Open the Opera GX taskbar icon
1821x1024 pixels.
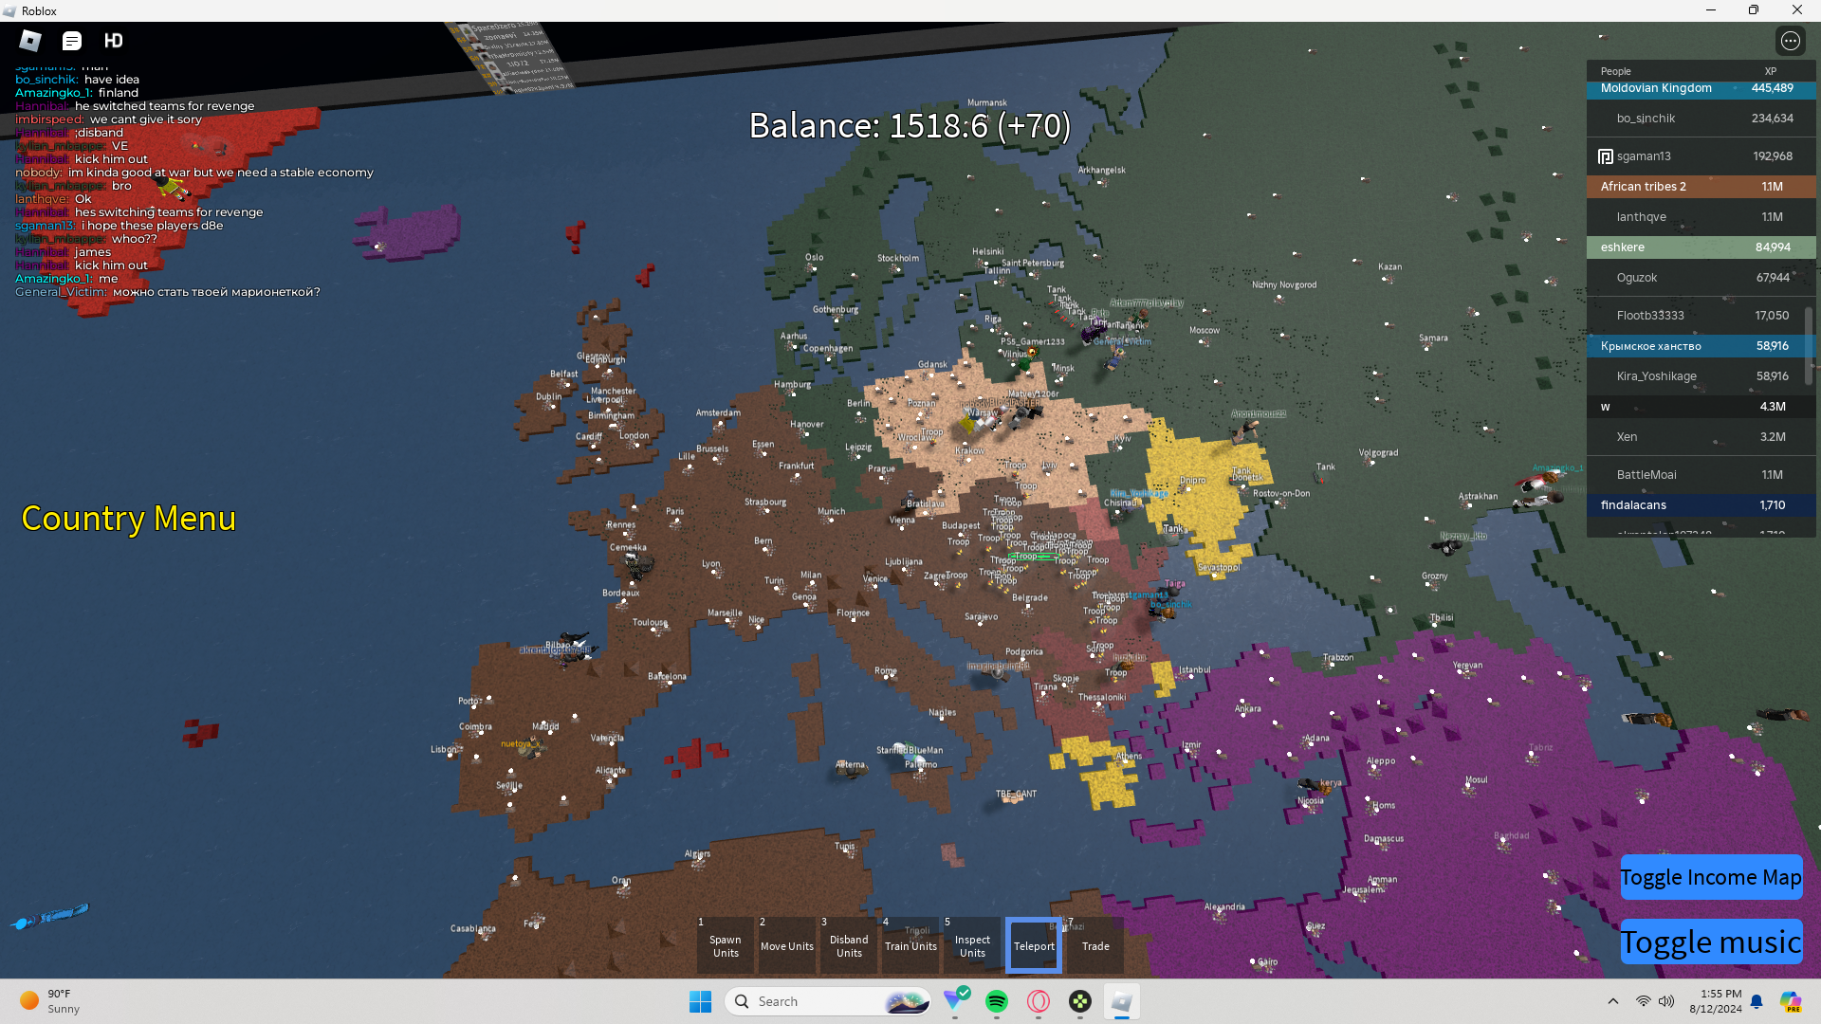point(1039,1001)
